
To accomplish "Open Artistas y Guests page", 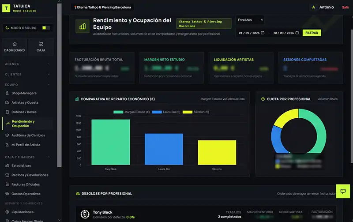I will pos(25,102).
